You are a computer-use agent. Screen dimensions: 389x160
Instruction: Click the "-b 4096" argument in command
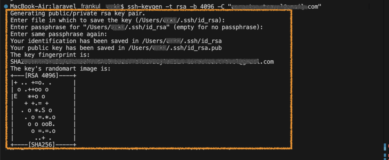201,7
